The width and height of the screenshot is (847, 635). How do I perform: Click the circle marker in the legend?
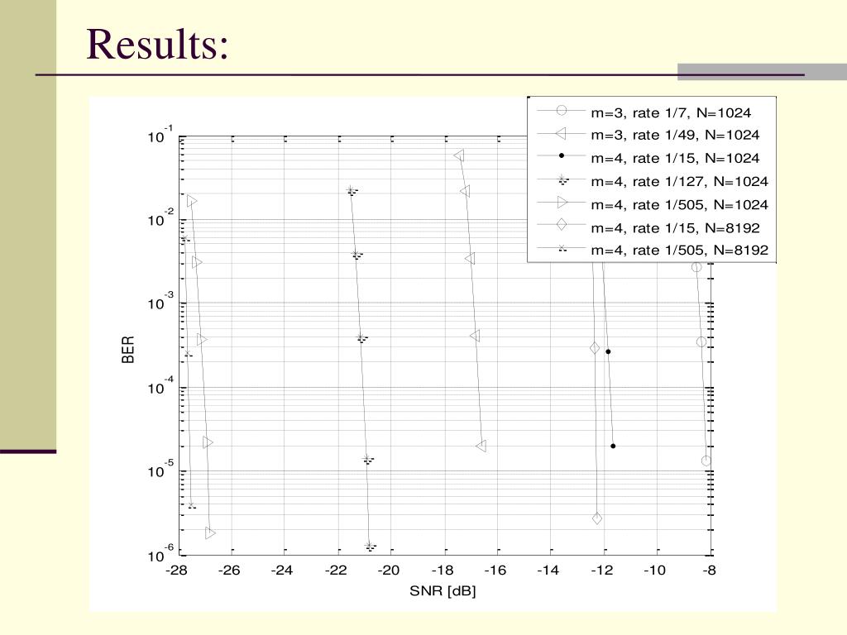point(562,111)
